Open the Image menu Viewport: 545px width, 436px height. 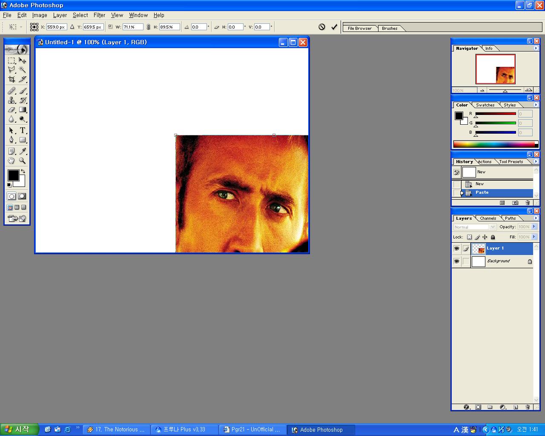click(40, 15)
